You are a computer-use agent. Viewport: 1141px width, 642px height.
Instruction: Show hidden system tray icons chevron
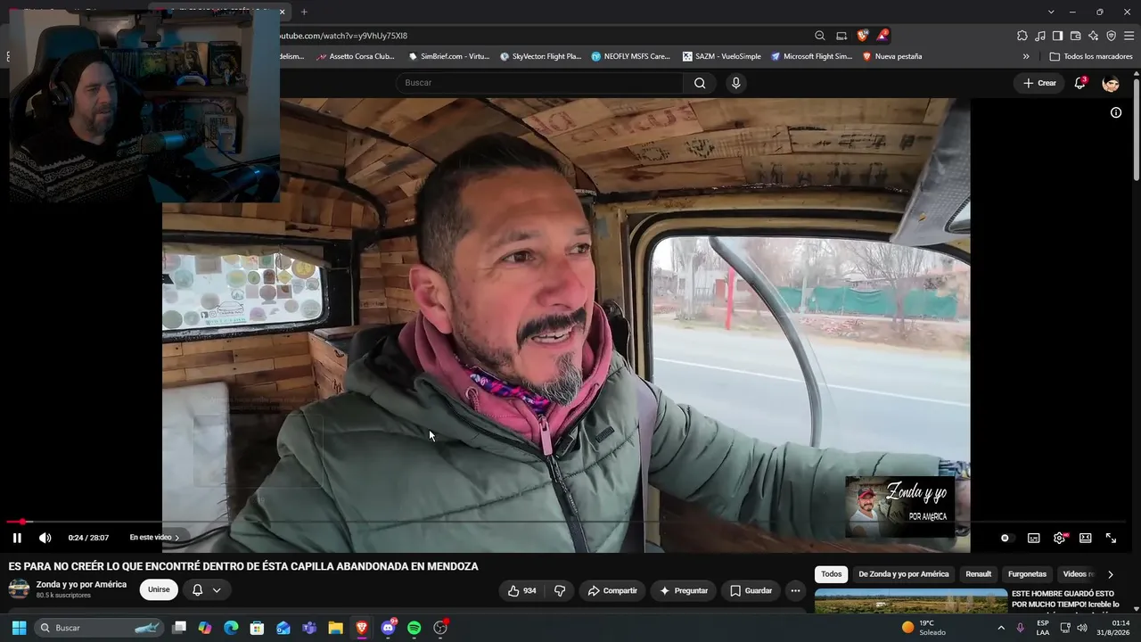coord(1001,628)
